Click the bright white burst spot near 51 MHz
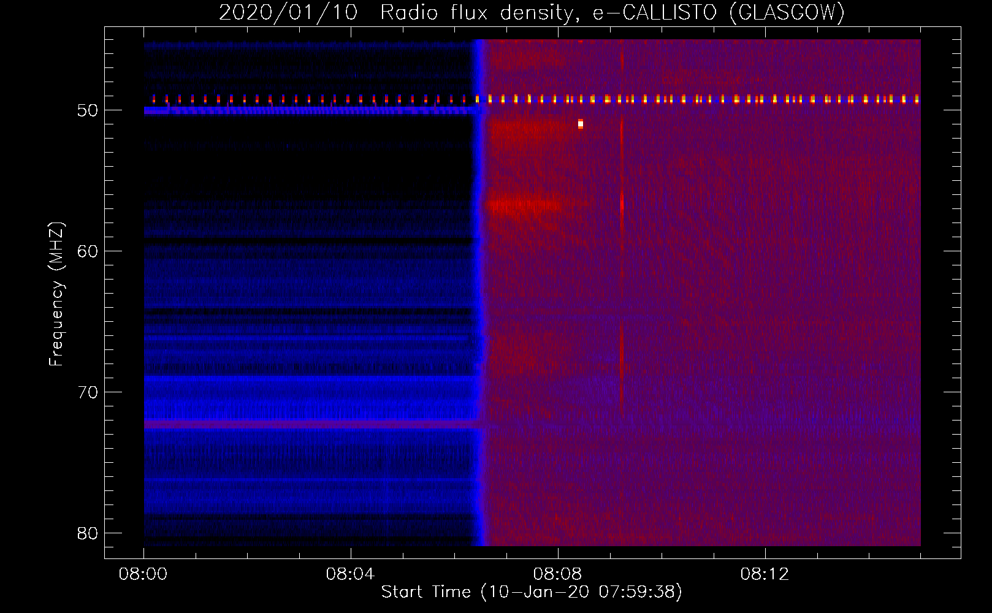 coord(581,124)
